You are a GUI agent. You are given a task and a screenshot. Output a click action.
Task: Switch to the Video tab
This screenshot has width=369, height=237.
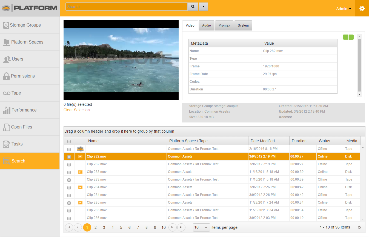(x=190, y=25)
